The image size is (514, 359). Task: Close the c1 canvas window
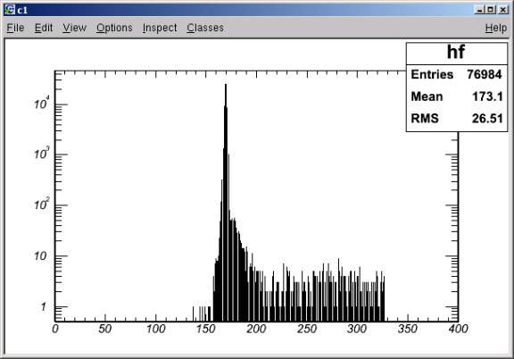(503, 10)
